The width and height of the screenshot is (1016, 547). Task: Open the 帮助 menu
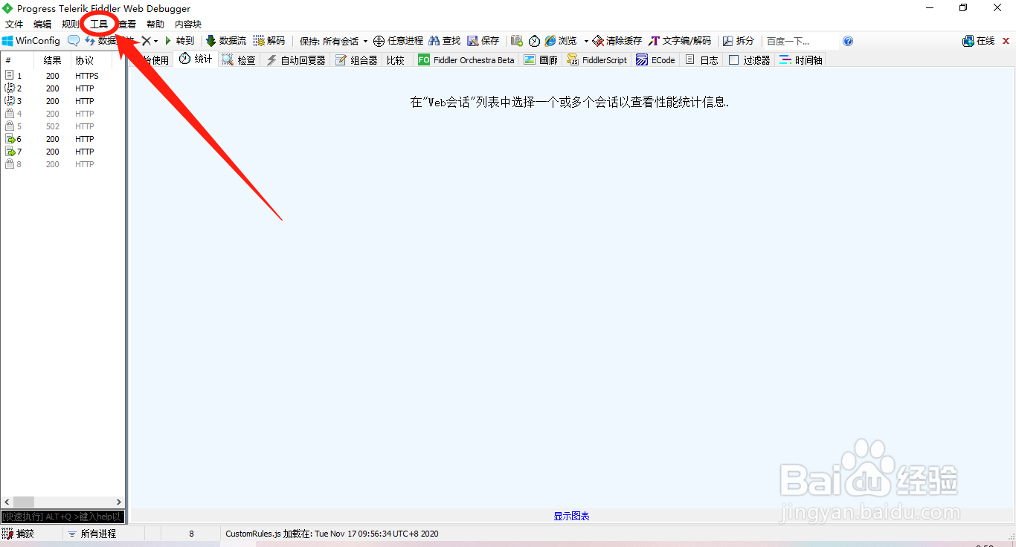click(155, 25)
